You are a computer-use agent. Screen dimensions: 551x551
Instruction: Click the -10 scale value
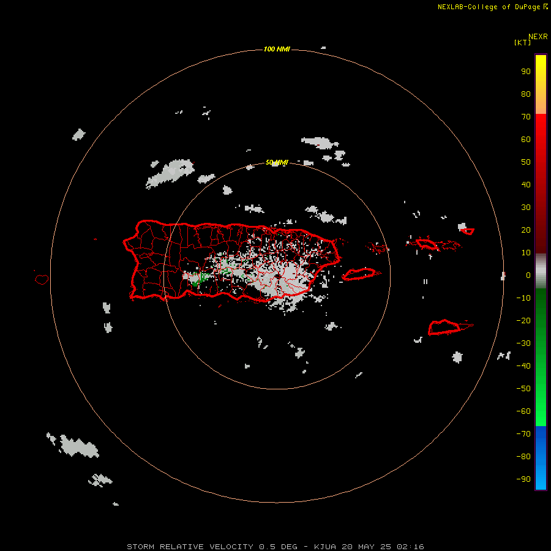[x=523, y=298]
